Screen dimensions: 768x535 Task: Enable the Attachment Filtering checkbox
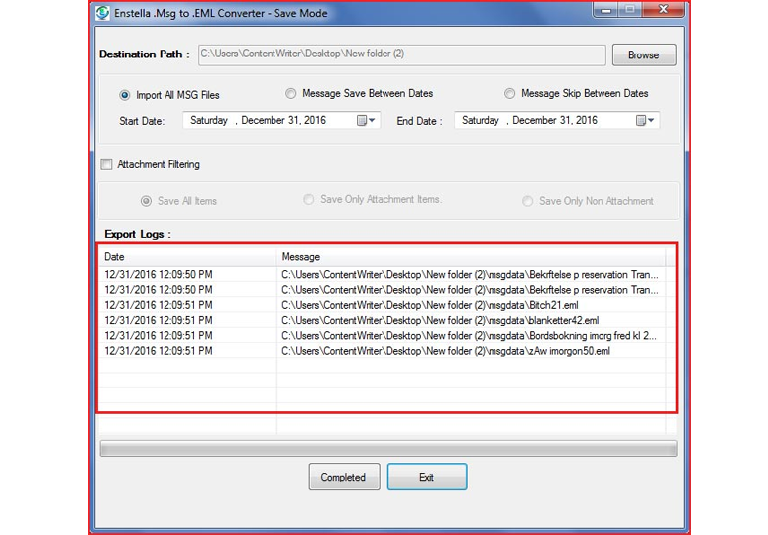click(107, 164)
